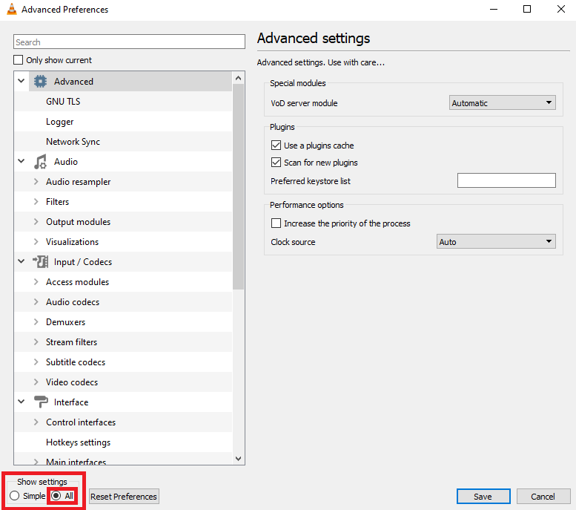Image resolution: width=576 pixels, height=510 pixels.
Task: Expand Access modules node
Action: click(x=36, y=282)
